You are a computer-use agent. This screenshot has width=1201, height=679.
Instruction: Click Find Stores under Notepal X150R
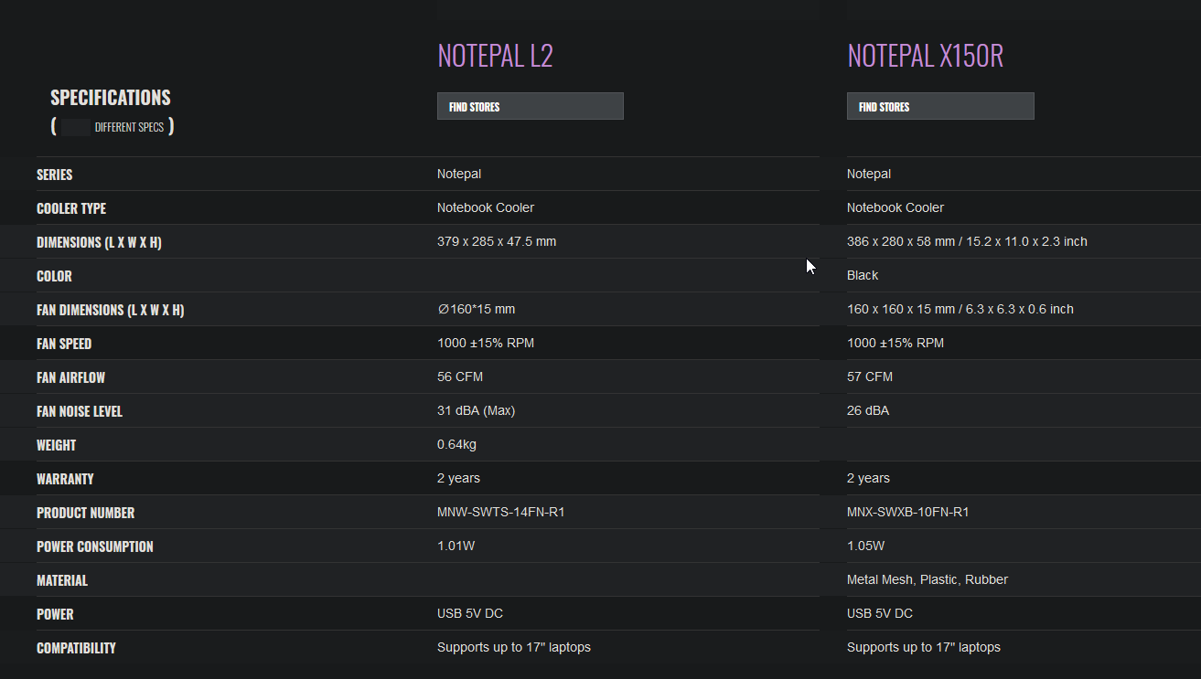pyautogui.click(x=940, y=106)
